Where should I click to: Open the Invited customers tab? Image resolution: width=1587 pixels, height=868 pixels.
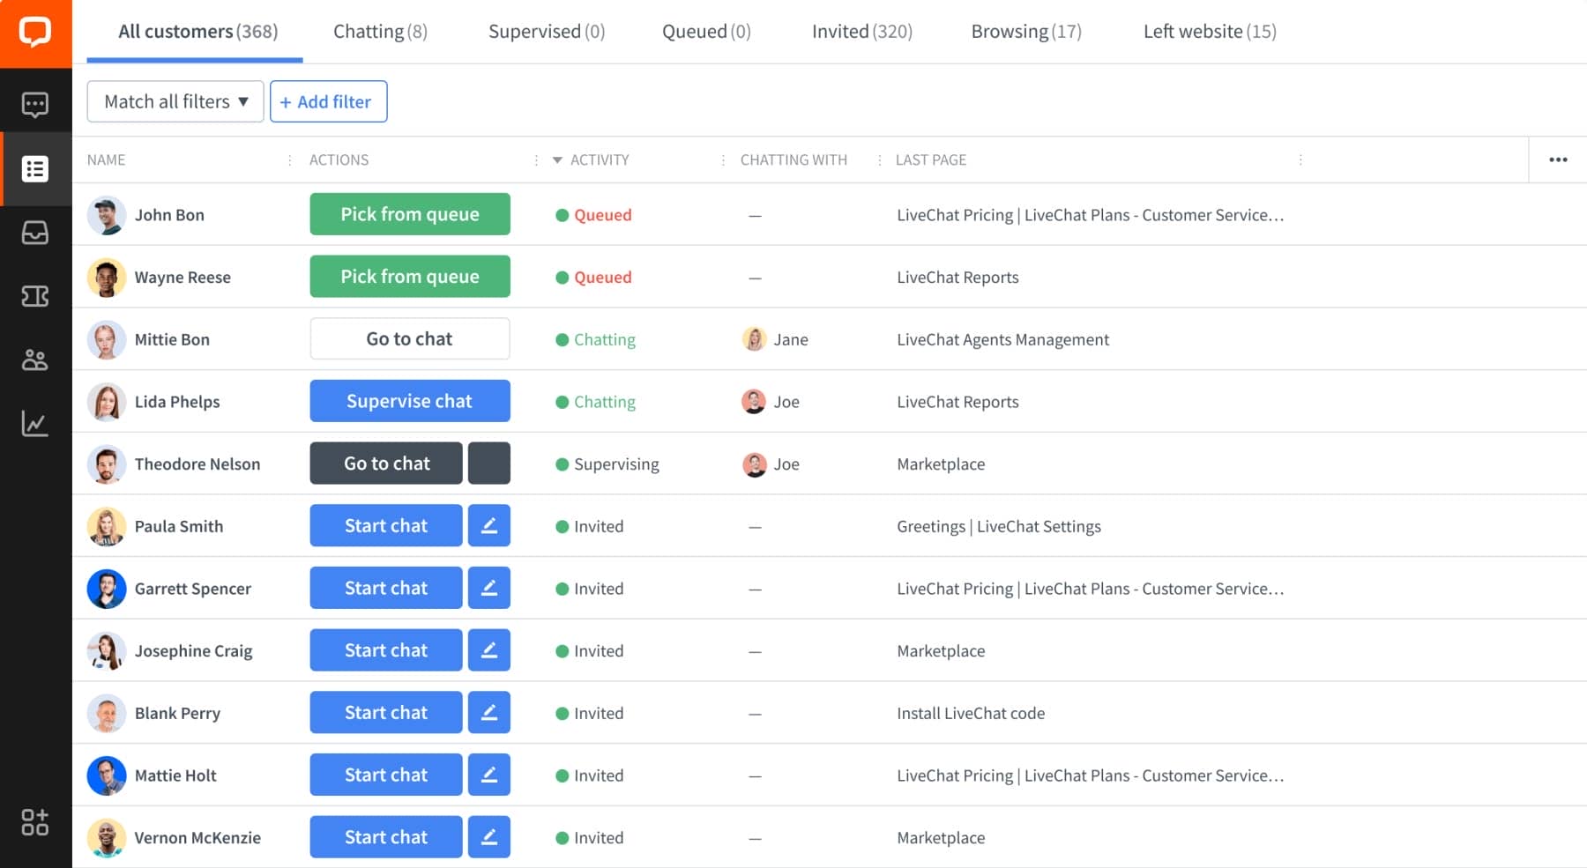tap(861, 31)
